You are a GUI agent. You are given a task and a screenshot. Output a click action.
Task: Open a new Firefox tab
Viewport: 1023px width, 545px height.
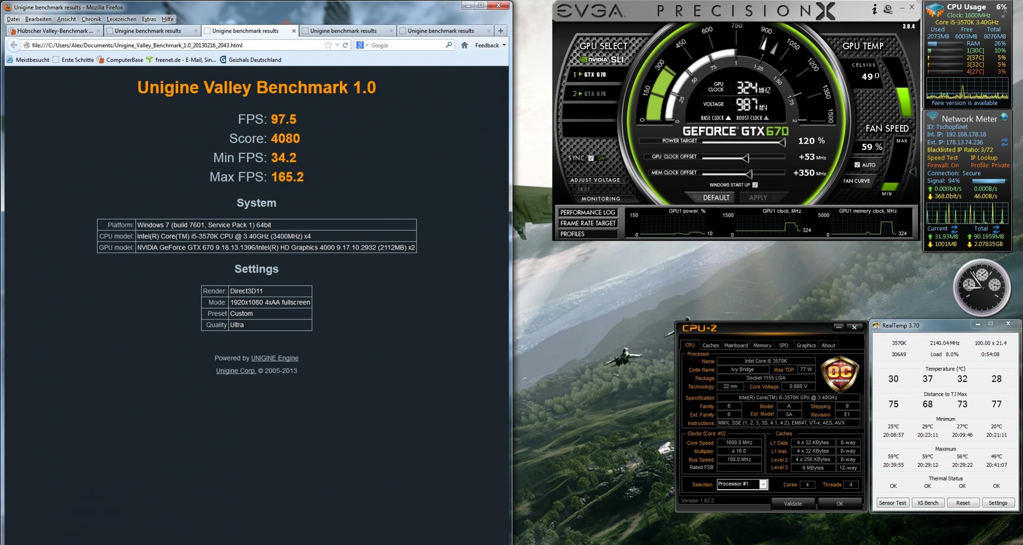tap(500, 31)
